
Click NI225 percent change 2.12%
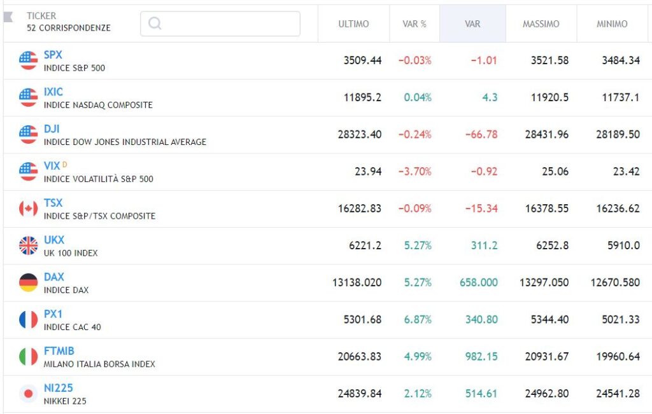418,394
